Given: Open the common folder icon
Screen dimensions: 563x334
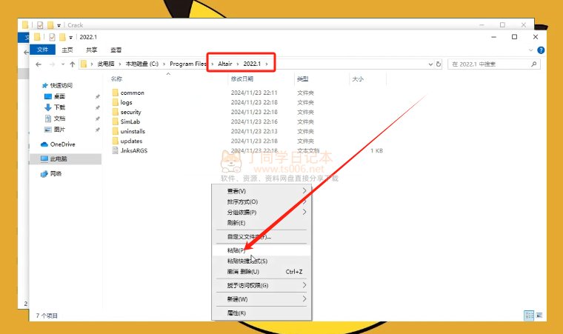Looking at the screenshot, I should click(x=116, y=93).
